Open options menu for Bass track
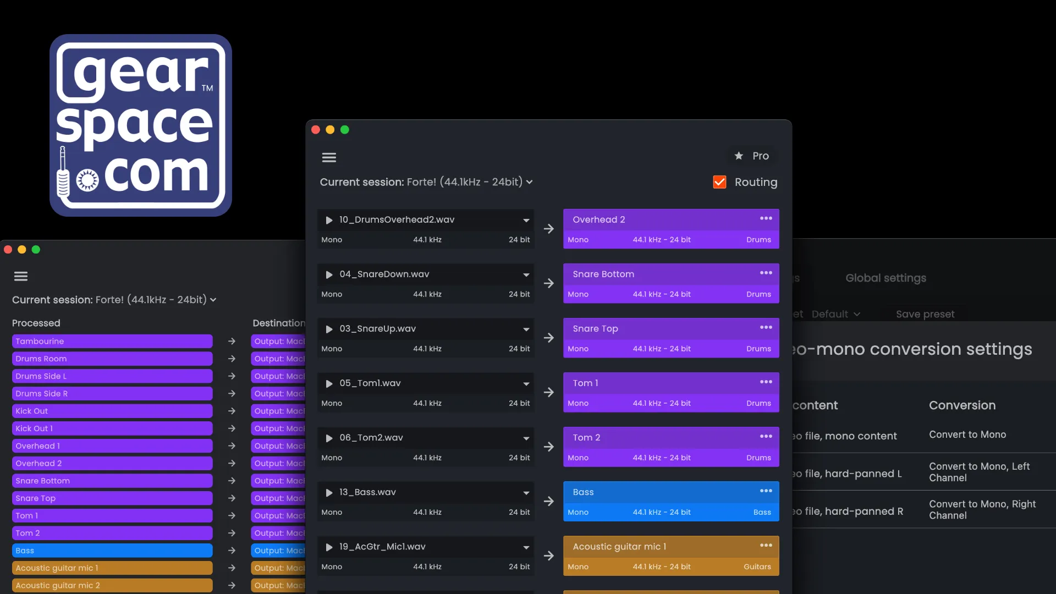The image size is (1056, 594). (x=766, y=491)
